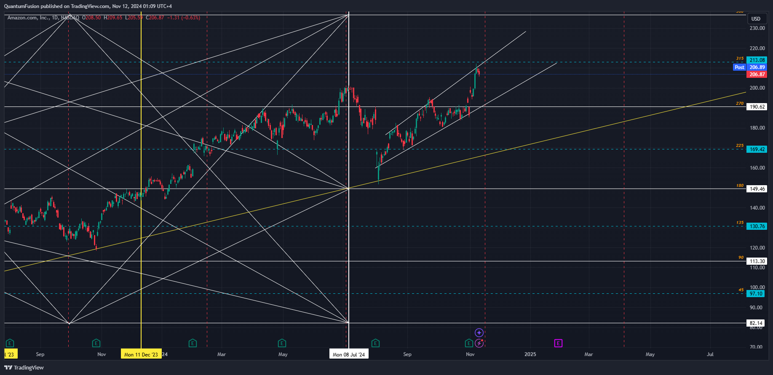Click the high price H209.65 value
Image resolution: width=773 pixels, height=375 pixels.
[113, 18]
